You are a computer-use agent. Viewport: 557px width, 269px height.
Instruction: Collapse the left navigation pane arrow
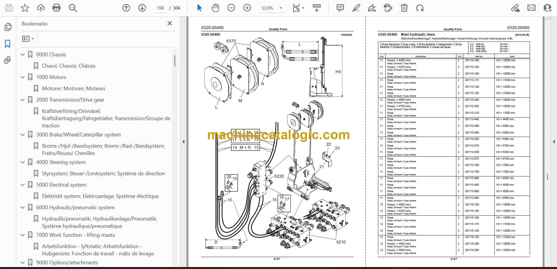(x=183, y=142)
